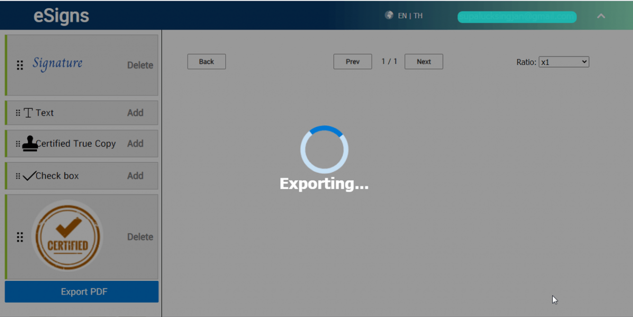Screen dimensions: 633x317
Task: Click Add next to Check box
Action: (135, 176)
